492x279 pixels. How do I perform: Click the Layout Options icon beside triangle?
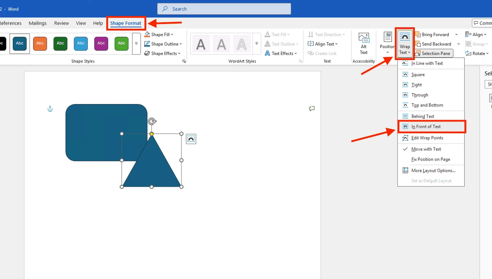[x=191, y=139]
